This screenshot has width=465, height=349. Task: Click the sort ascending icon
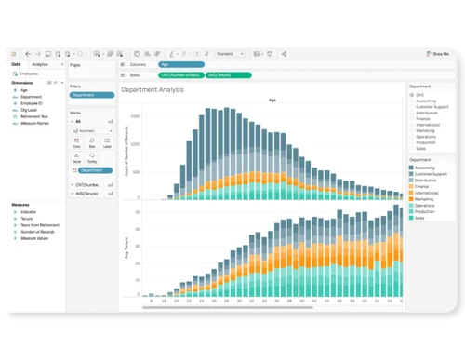coord(147,54)
